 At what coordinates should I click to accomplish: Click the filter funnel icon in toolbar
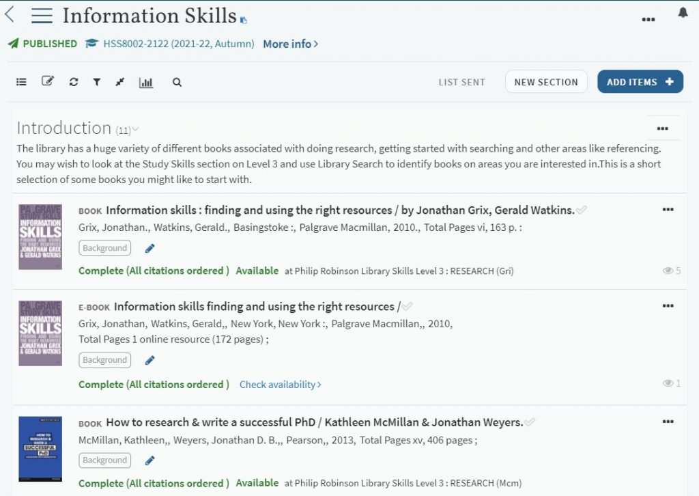pos(97,82)
